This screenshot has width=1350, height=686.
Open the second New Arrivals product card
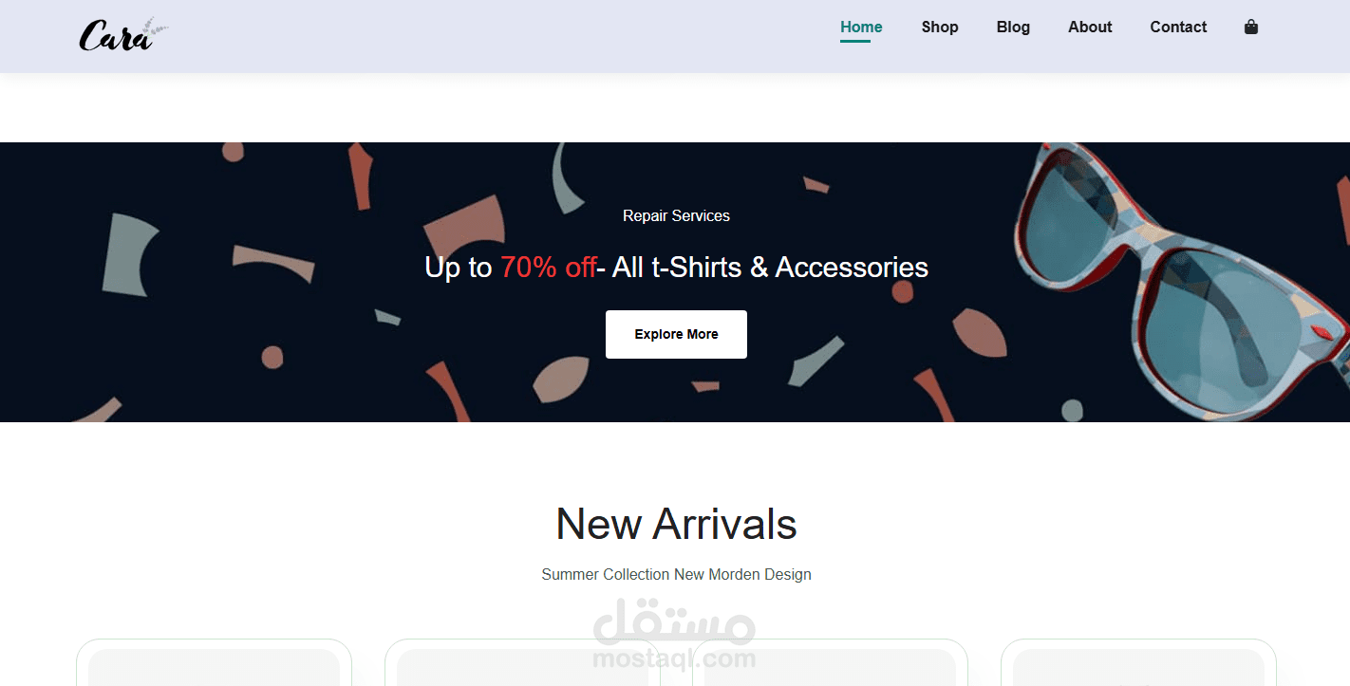tap(522, 662)
